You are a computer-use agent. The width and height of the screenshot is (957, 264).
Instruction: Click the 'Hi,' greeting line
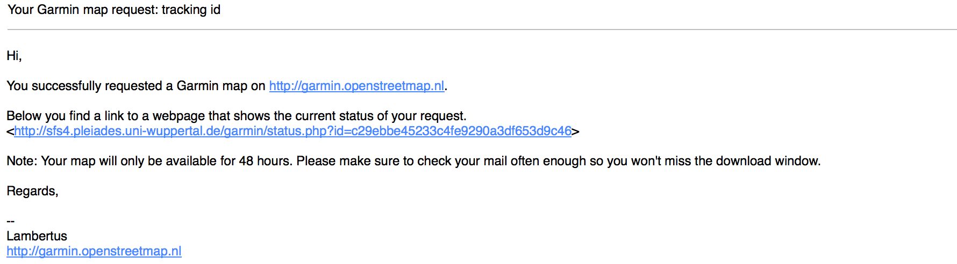point(15,56)
